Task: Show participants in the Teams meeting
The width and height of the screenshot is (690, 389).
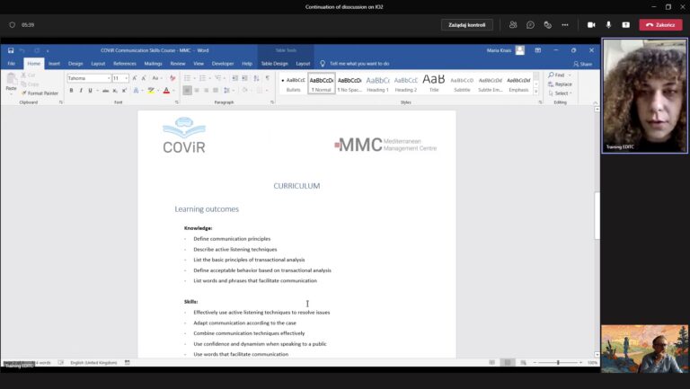Action: coord(513,25)
